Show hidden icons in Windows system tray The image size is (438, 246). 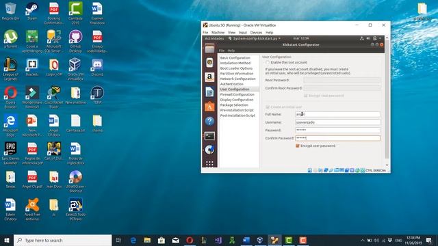[x=362, y=240]
